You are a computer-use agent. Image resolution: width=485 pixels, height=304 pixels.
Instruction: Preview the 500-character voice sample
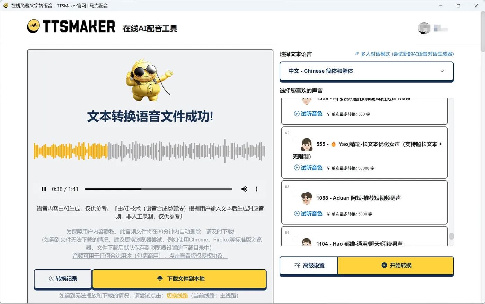coord(308,114)
